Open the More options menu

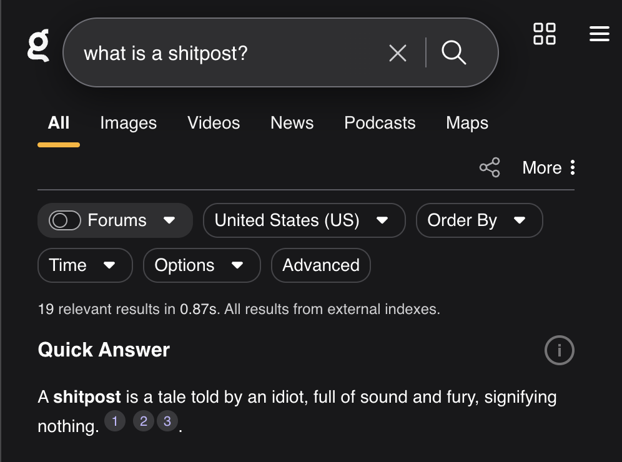pyautogui.click(x=549, y=167)
